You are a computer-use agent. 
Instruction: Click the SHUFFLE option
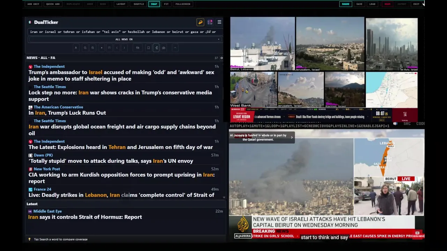pyautogui.click(x=139, y=4)
